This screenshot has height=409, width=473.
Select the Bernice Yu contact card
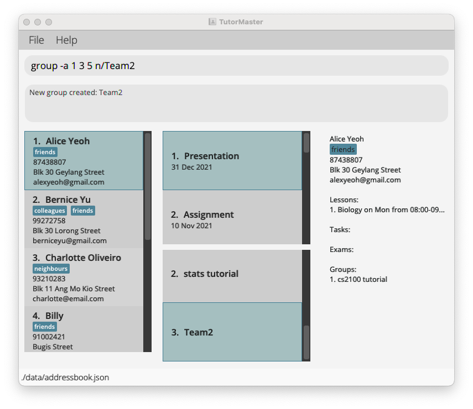(x=84, y=219)
